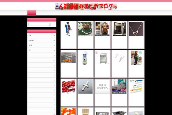
Task: Click the search submit button beside search field
Action: (50, 24)
